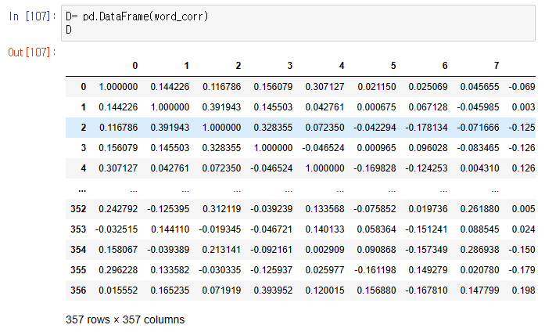Select row index label 2

(x=83, y=126)
